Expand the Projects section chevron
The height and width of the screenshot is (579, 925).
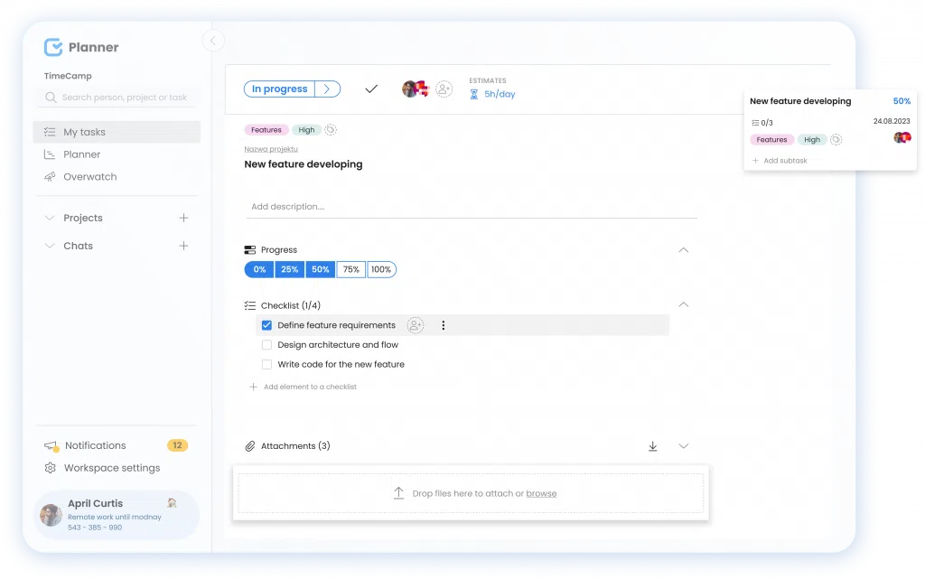(50, 219)
